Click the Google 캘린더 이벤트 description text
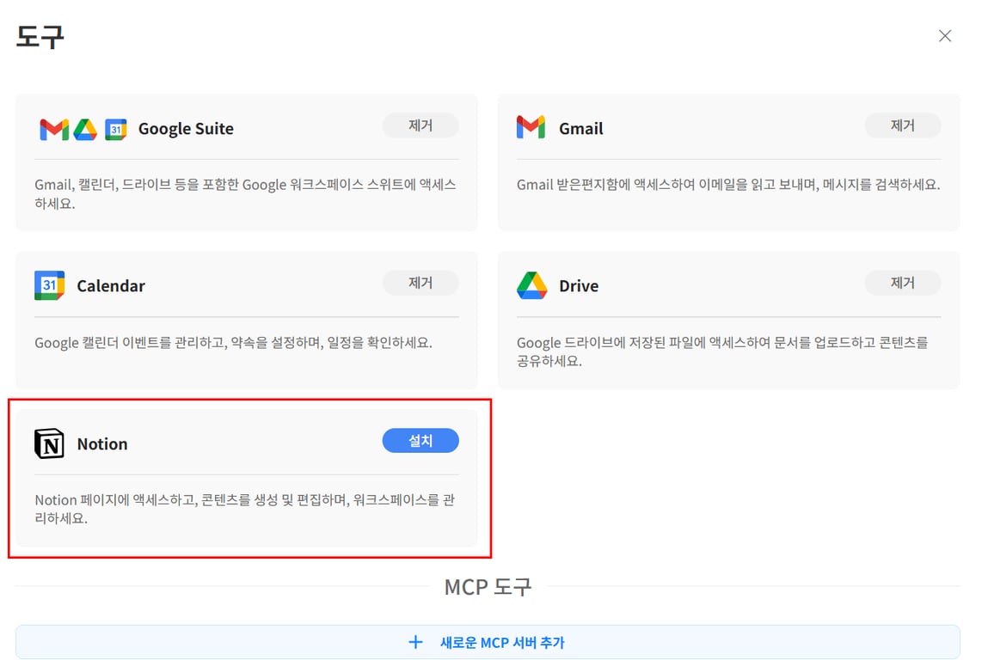The width and height of the screenshot is (982, 660). pyautogui.click(x=233, y=343)
